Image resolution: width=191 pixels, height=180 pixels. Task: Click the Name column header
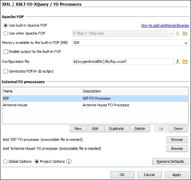coord(42,91)
